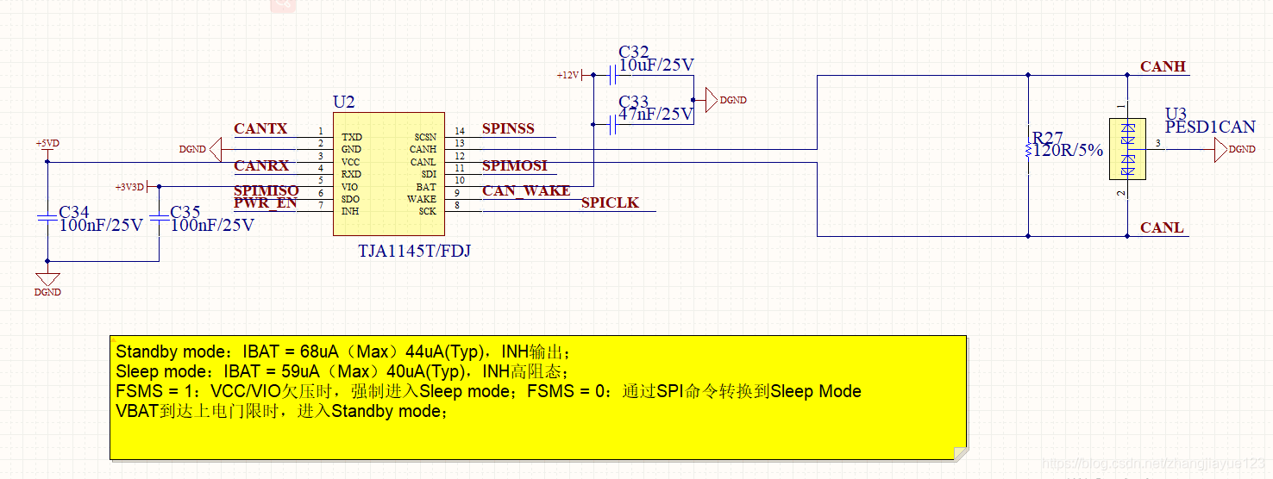The width and height of the screenshot is (1273, 479).
Task: Click the note line starting "Standby mode"
Action: pyautogui.click(x=343, y=352)
